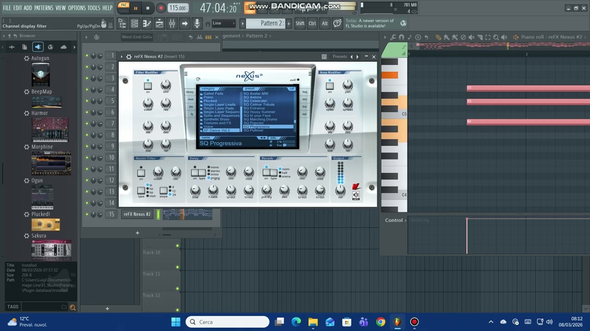This screenshot has width=590, height=331.
Task: Open the EDIT menu
Action: (x=18, y=8)
